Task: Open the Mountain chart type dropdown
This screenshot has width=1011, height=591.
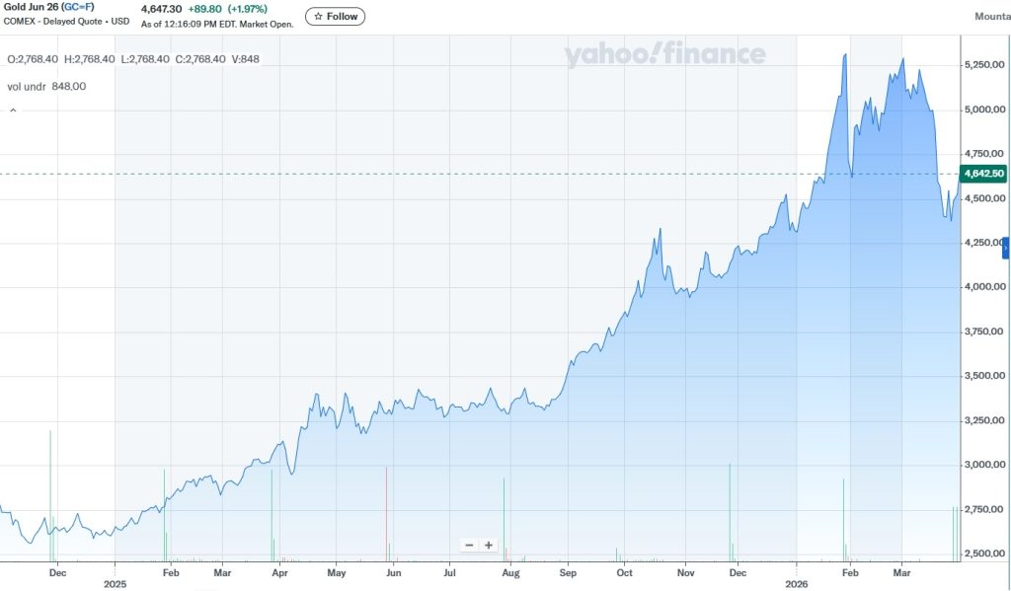Action: click(x=991, y=17)
